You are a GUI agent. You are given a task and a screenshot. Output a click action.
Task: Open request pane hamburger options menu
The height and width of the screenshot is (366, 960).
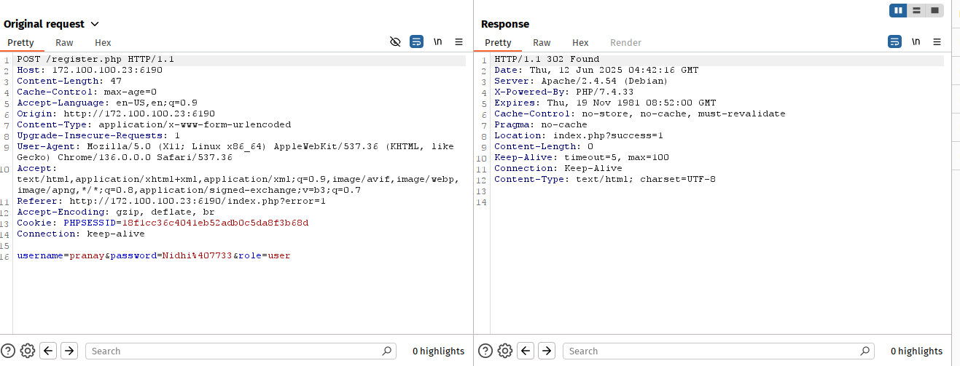[458, 42]
